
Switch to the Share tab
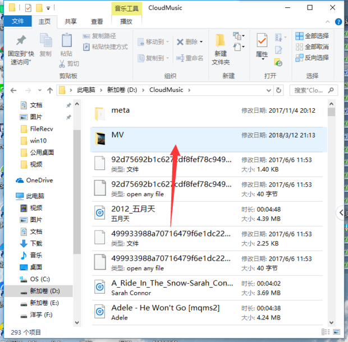click(x=71, y=21)
